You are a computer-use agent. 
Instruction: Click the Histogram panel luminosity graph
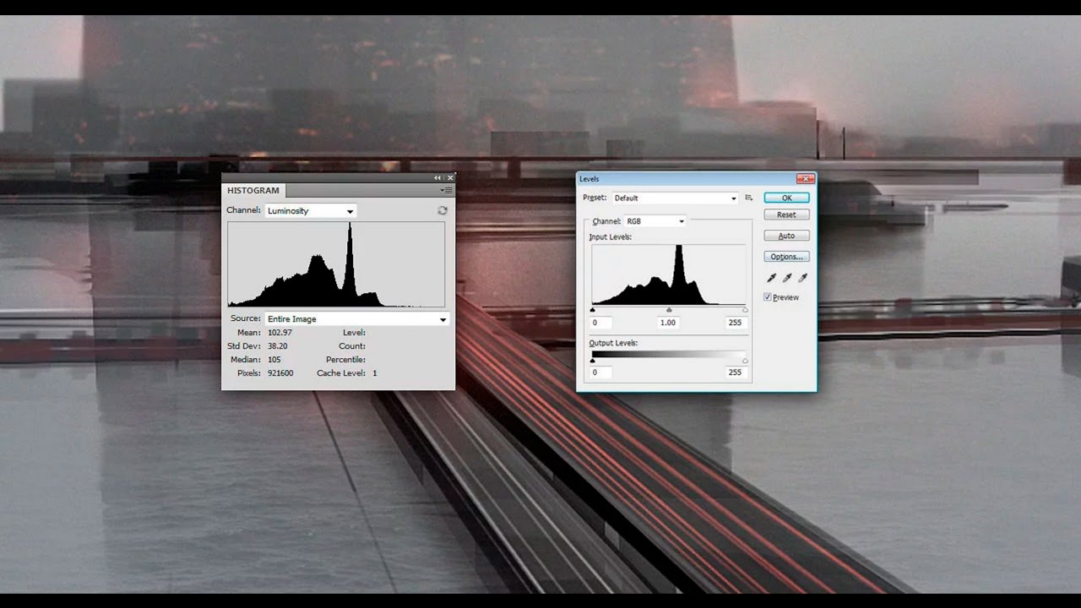pos(336,264)
